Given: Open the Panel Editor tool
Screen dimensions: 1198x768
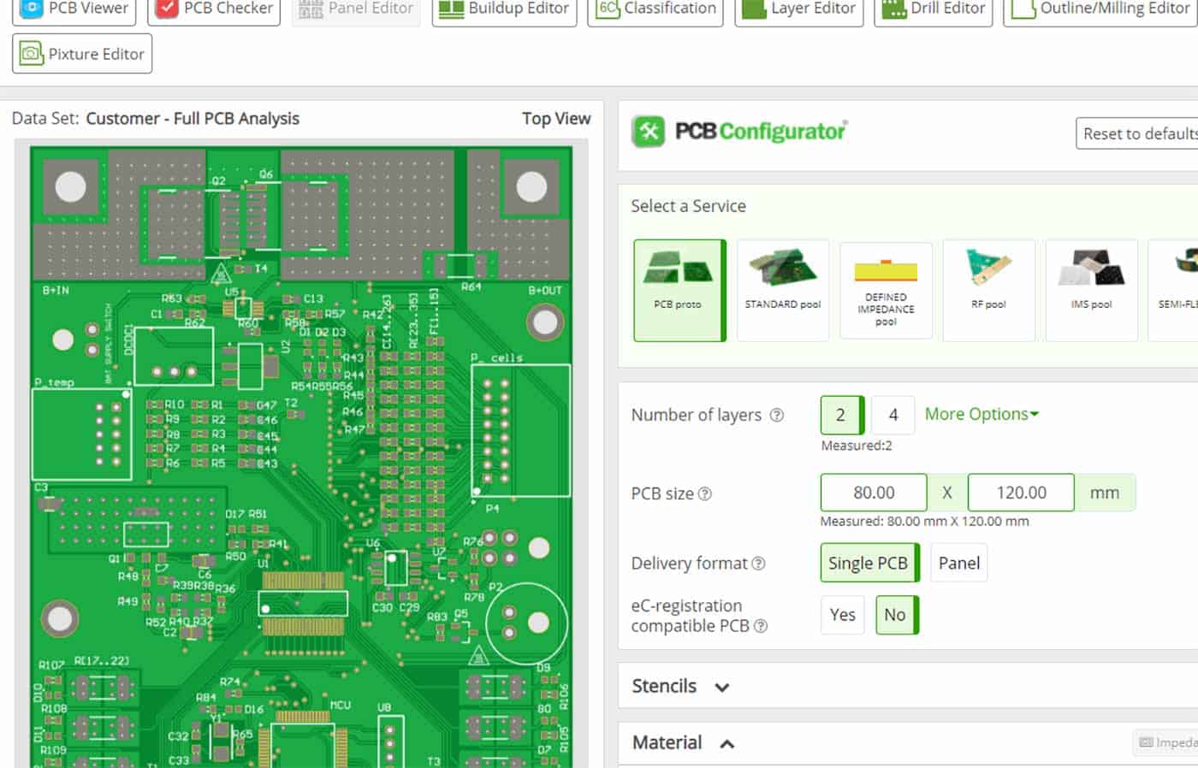Looking at the screenshot, I should [356, 9].
